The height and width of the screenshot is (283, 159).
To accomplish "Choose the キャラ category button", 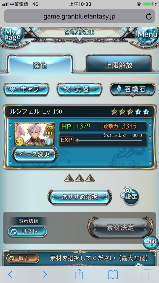I will point(26,89).
